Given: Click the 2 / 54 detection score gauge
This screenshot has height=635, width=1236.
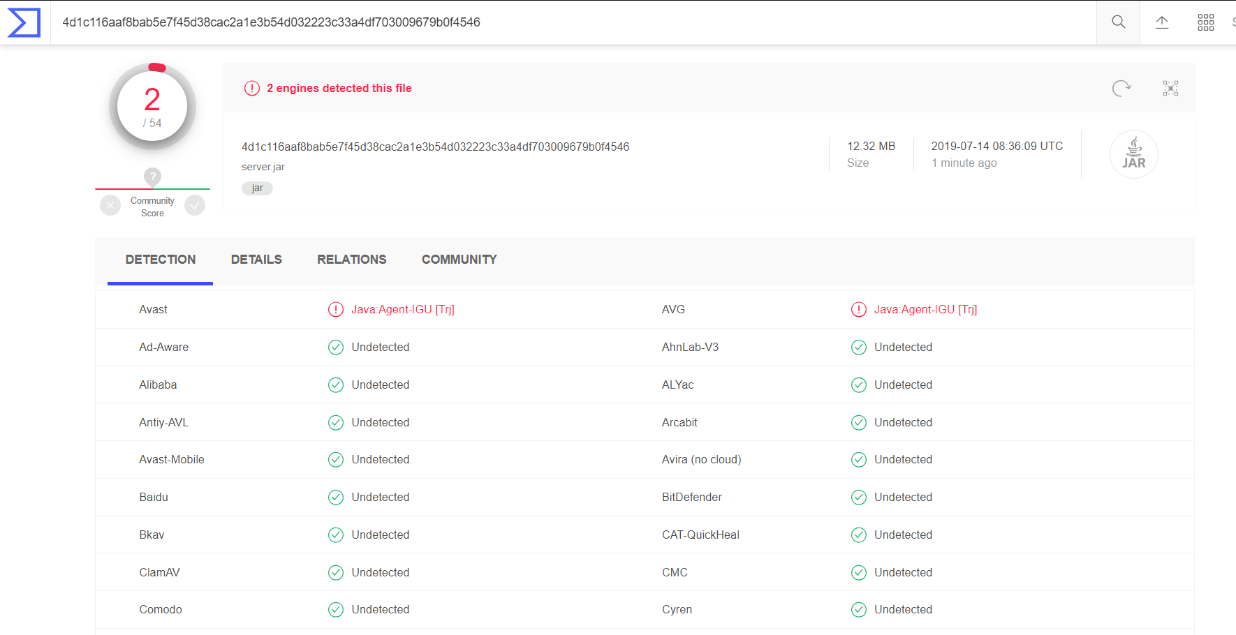Looking at the screenshot, I should click(152, 107).
